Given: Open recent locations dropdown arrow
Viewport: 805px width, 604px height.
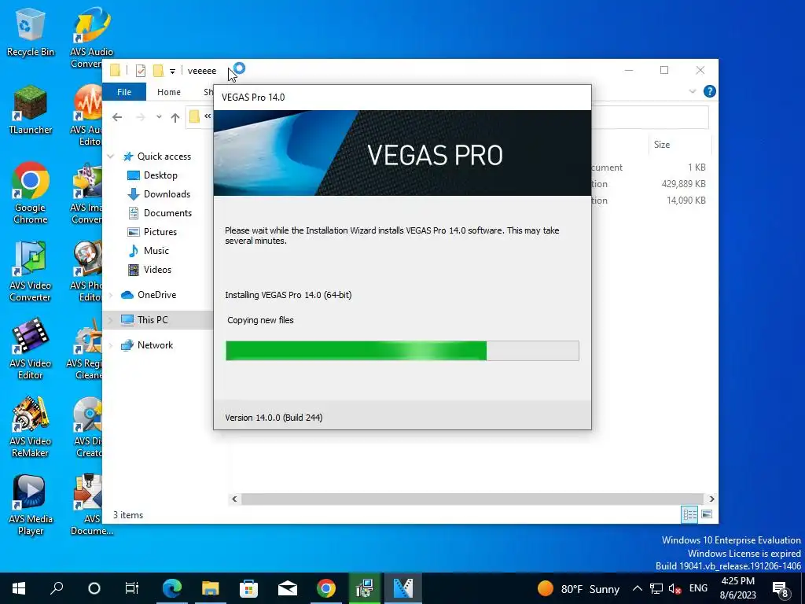Looking at the screenshot, I should coord(159,117).
